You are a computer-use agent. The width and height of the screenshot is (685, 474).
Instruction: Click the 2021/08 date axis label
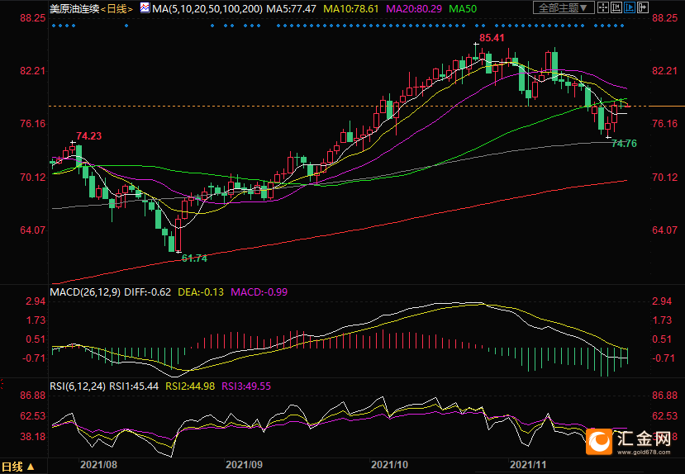click(98, 465)
